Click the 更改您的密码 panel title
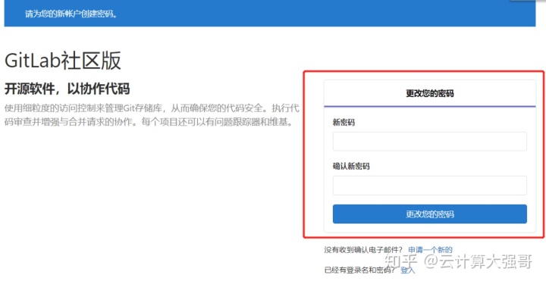The height and width of the screenshot is (284, 546). point(430,93)
